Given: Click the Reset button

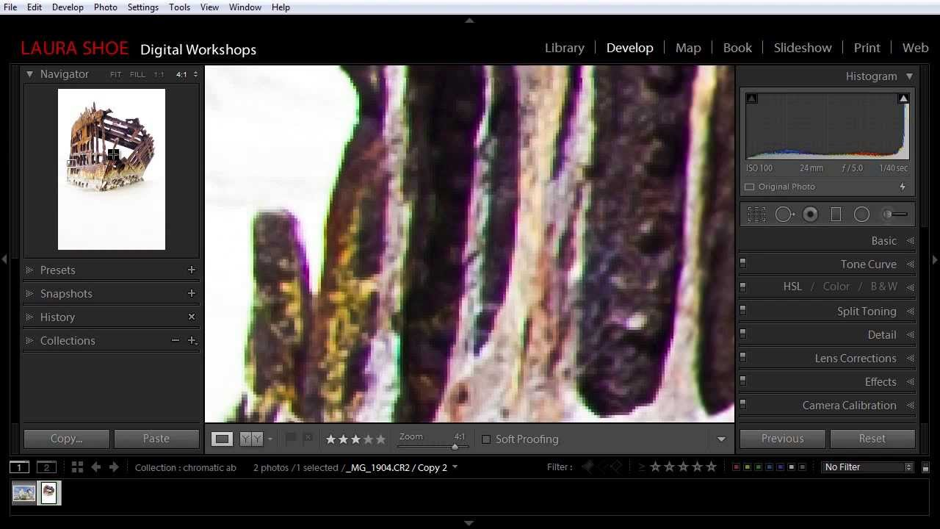Looking at the screenshot, I should tap(872, 438).
